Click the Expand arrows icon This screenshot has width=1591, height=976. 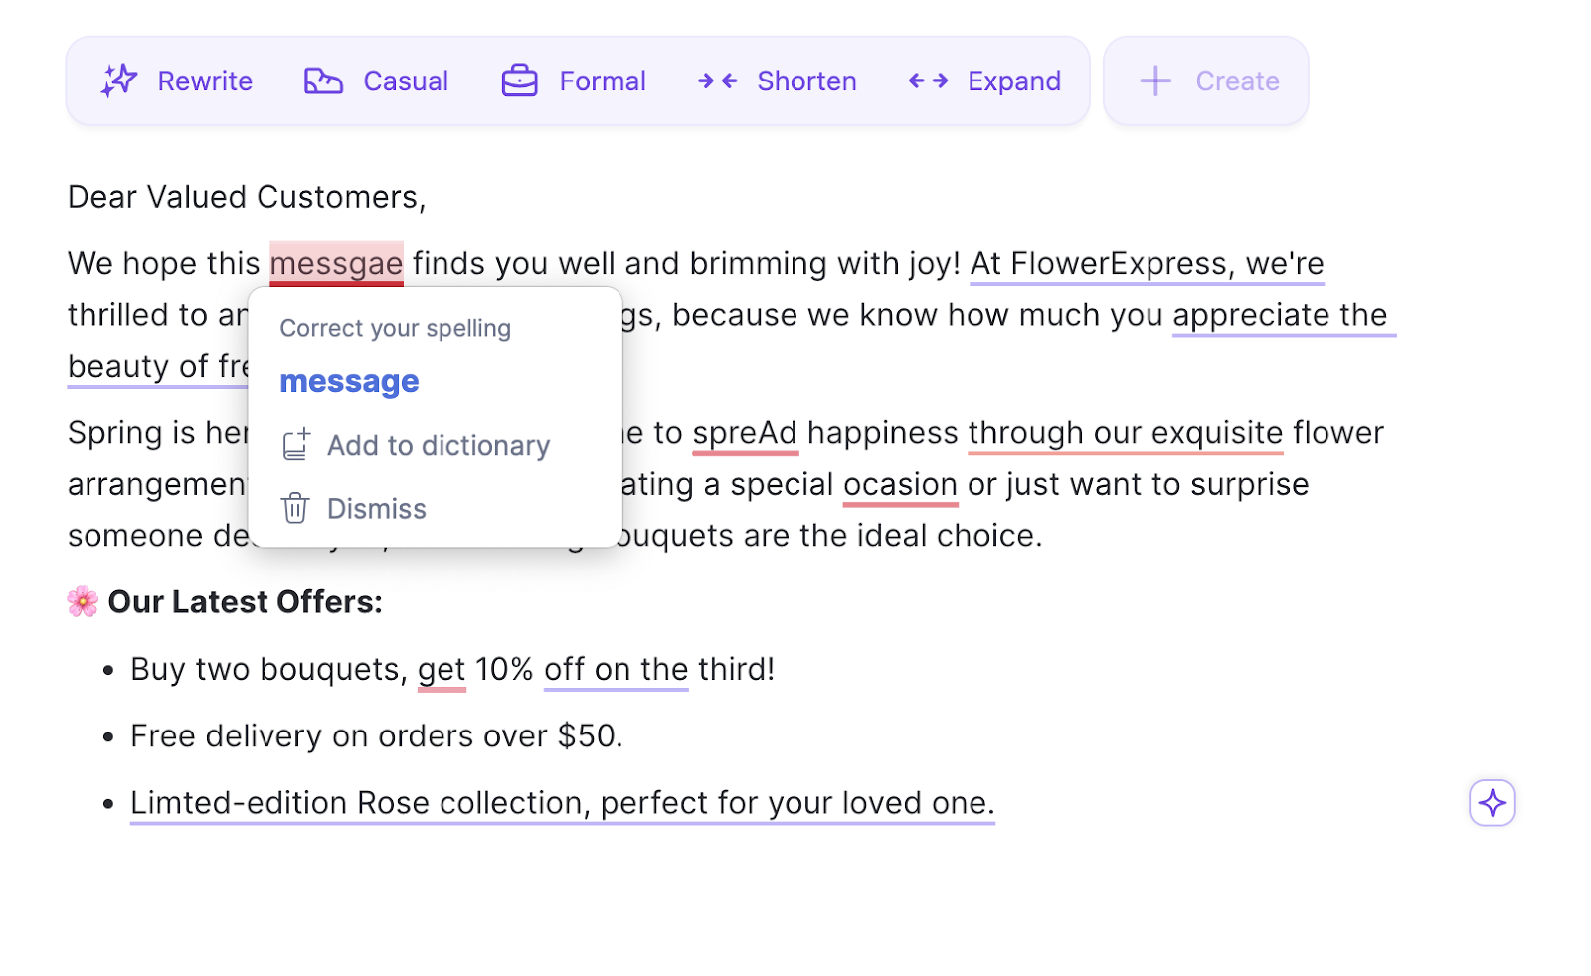click(928, 81)
